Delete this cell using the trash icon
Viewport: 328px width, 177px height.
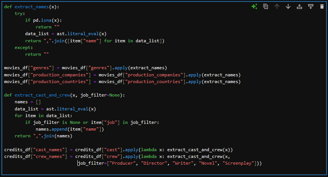pyautogui.click(x=322, y=6)
